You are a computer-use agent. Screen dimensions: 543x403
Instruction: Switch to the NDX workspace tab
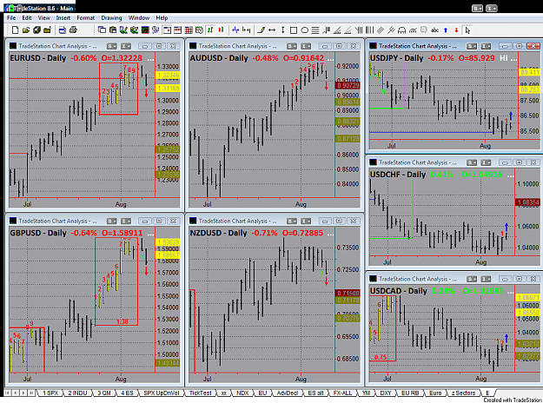click(242, 393)
